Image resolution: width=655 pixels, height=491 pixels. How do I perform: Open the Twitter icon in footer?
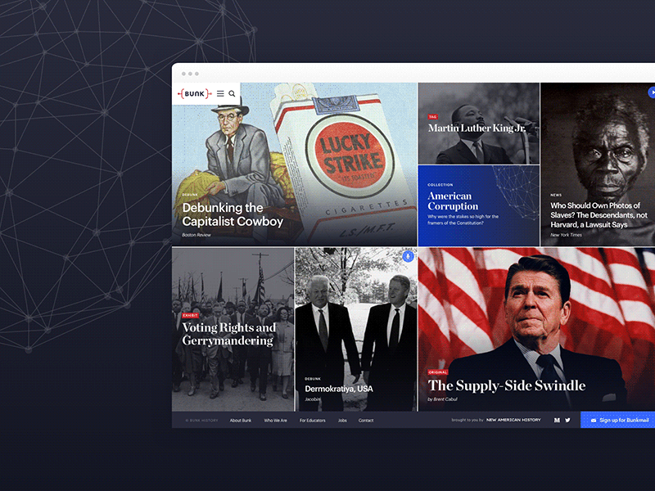pos(567,420)
